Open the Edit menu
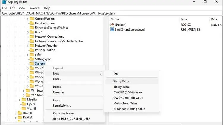This screenshot has width=223, height=125. coord(13,8)
